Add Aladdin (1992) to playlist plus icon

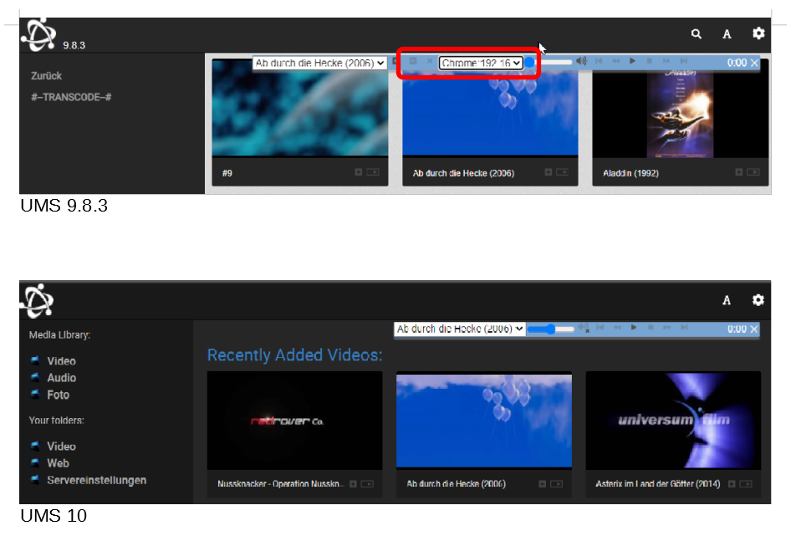click(738, 172)
